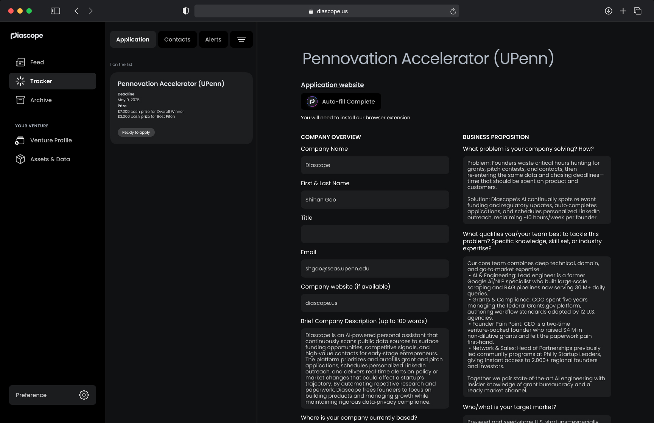Click the Brief Company Description text area

tap(375, 368)
